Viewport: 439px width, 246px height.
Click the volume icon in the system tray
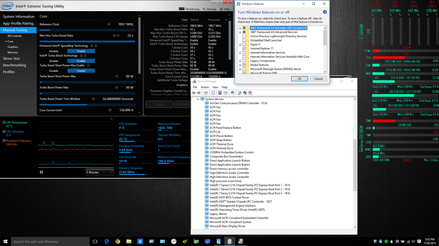click(413, 242)
